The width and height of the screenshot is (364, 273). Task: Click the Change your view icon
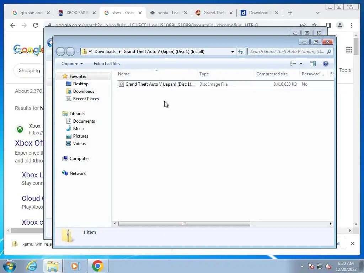[x=293, y=64]
